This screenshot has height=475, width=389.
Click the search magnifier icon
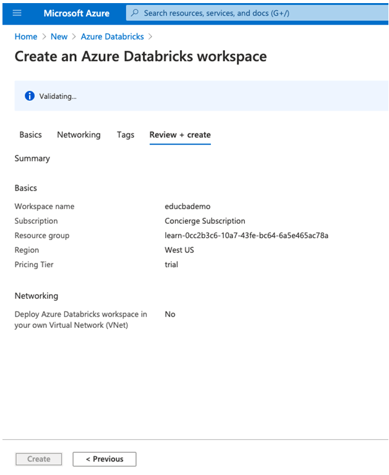point(135,13)
